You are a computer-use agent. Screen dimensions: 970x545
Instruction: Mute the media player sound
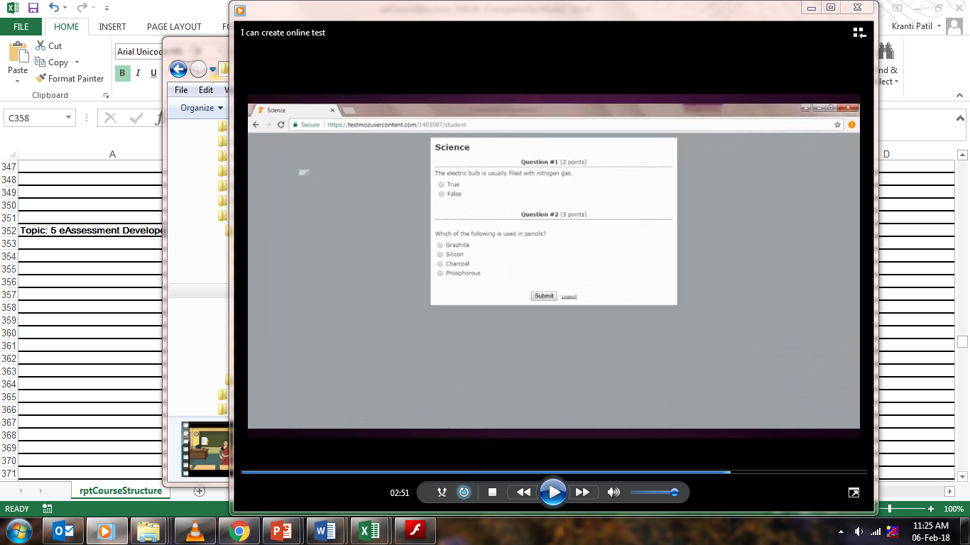pyautogui.click(x=614, y=492)
